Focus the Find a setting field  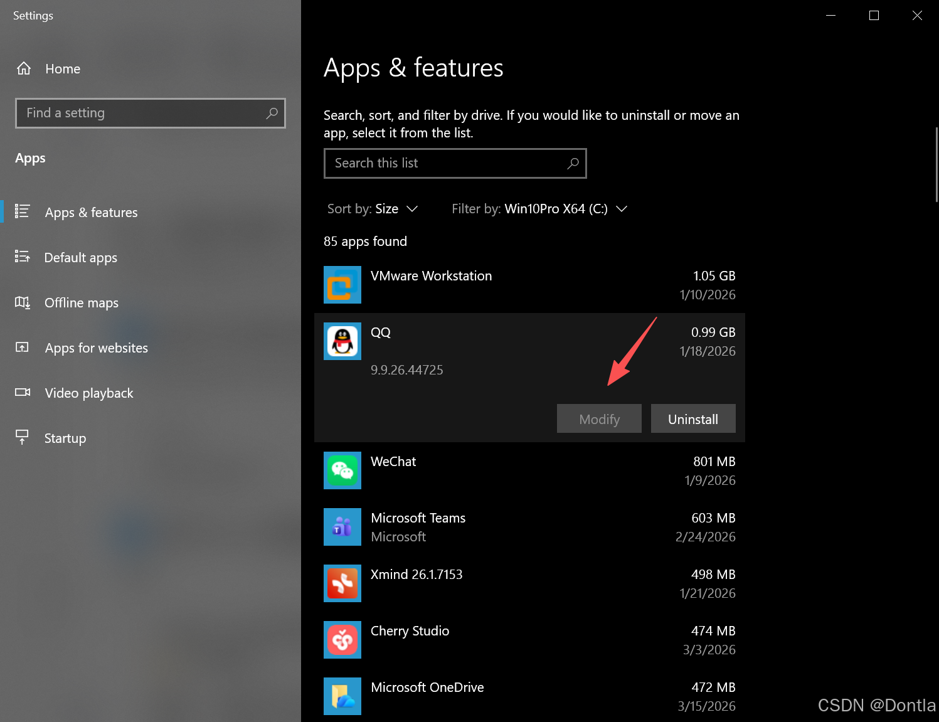click(x=151, y=113)
